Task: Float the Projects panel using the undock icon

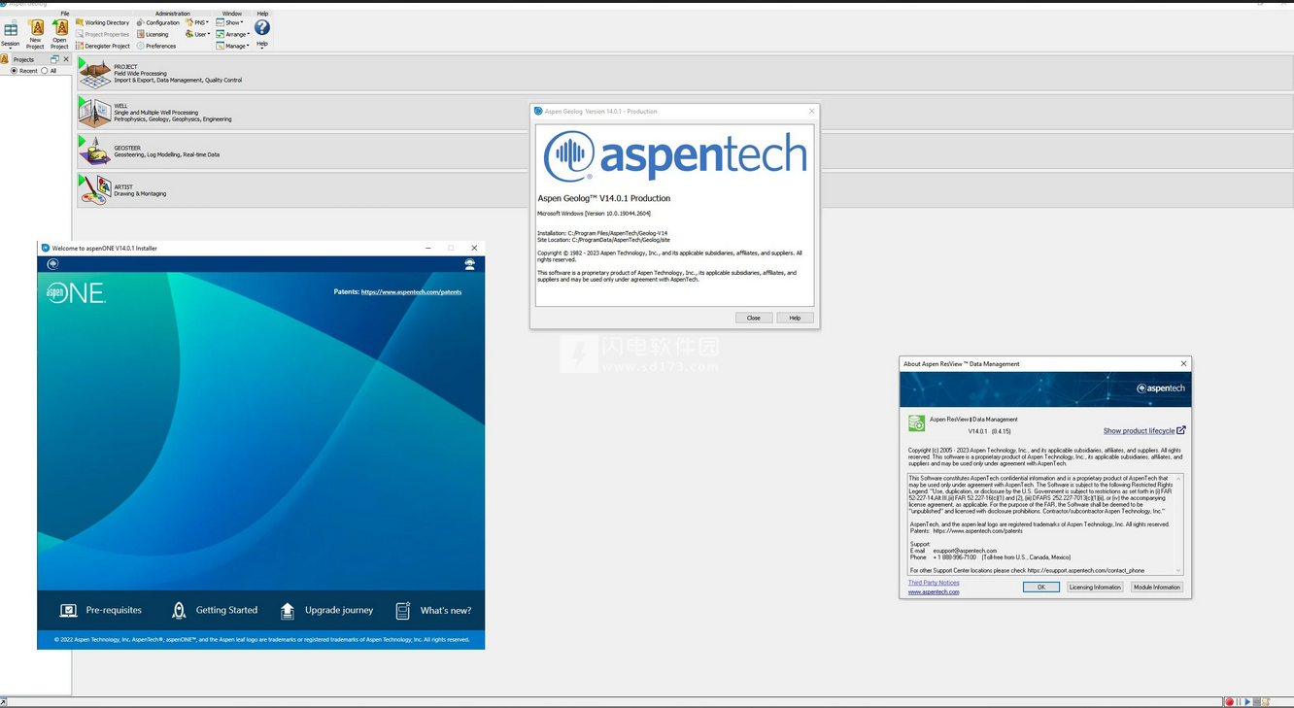Action: pos(54,59)
